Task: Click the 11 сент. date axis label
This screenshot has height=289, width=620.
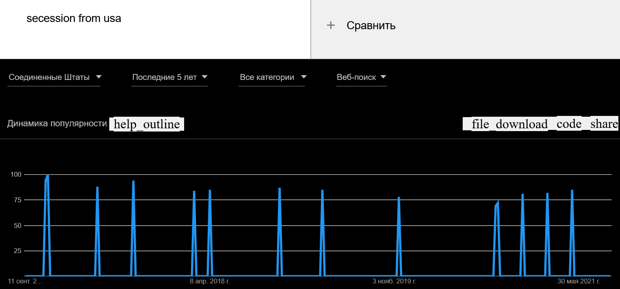Action: [x=25, y=282]
